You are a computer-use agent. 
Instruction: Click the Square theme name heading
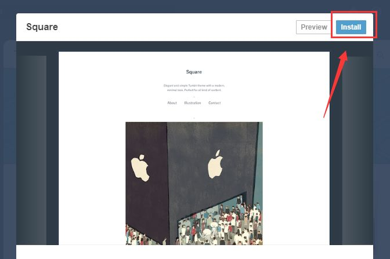point(42,27)
